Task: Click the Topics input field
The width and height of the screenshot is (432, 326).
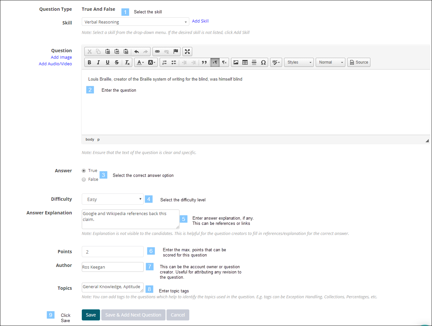Action: (112, 287)
